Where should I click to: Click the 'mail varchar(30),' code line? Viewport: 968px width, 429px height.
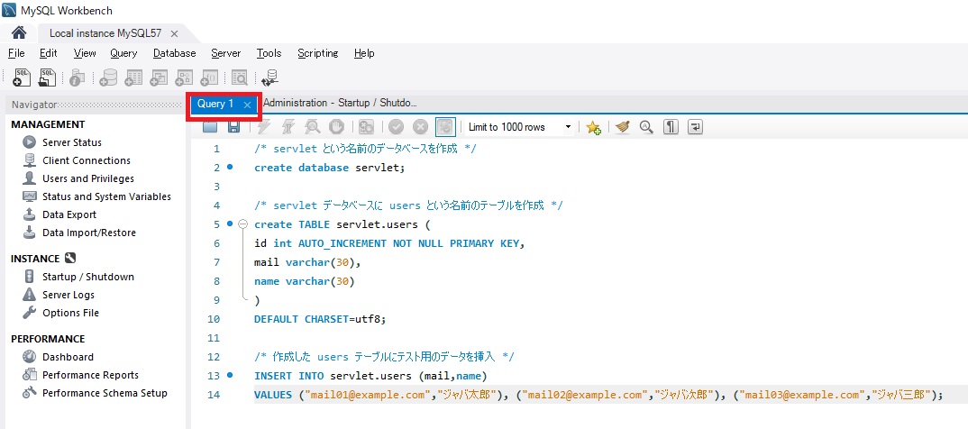[x=306, y=262]
